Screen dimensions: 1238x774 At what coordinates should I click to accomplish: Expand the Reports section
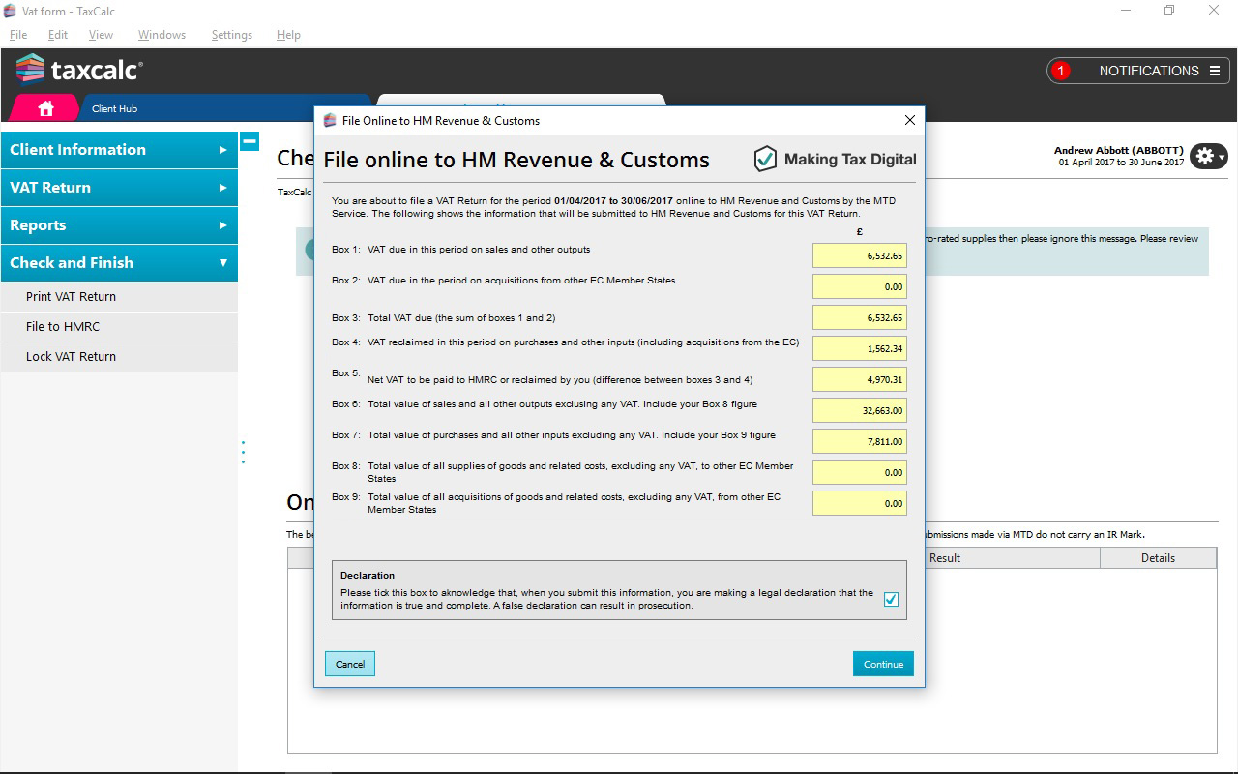coord(118,225)
